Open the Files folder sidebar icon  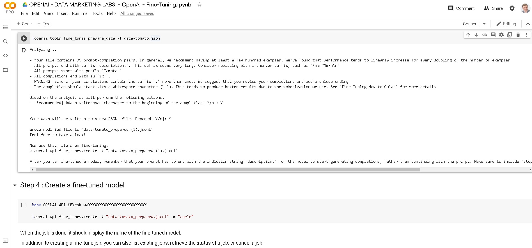pos(5,70)
